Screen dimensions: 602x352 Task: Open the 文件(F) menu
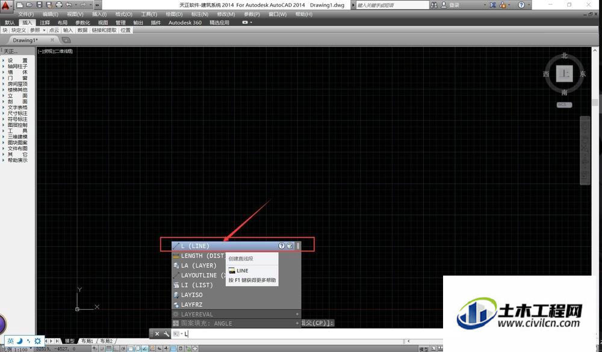26,14
